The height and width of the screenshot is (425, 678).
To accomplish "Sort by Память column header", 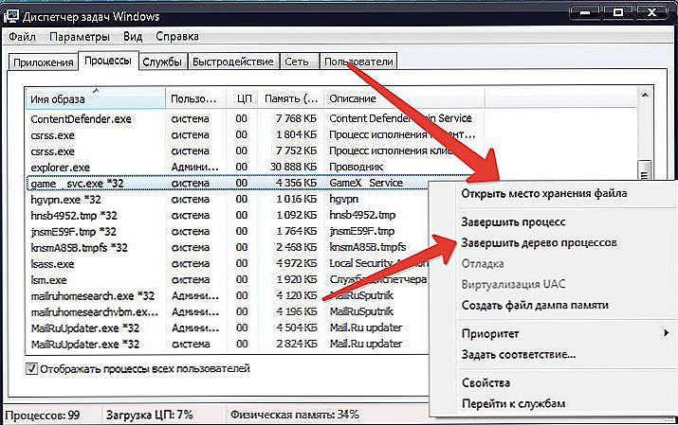I will (x=291, y=98).
